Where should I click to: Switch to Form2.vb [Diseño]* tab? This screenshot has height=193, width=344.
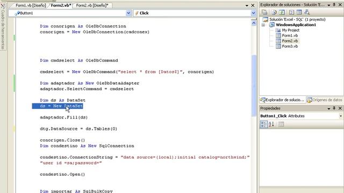[92, 5]
